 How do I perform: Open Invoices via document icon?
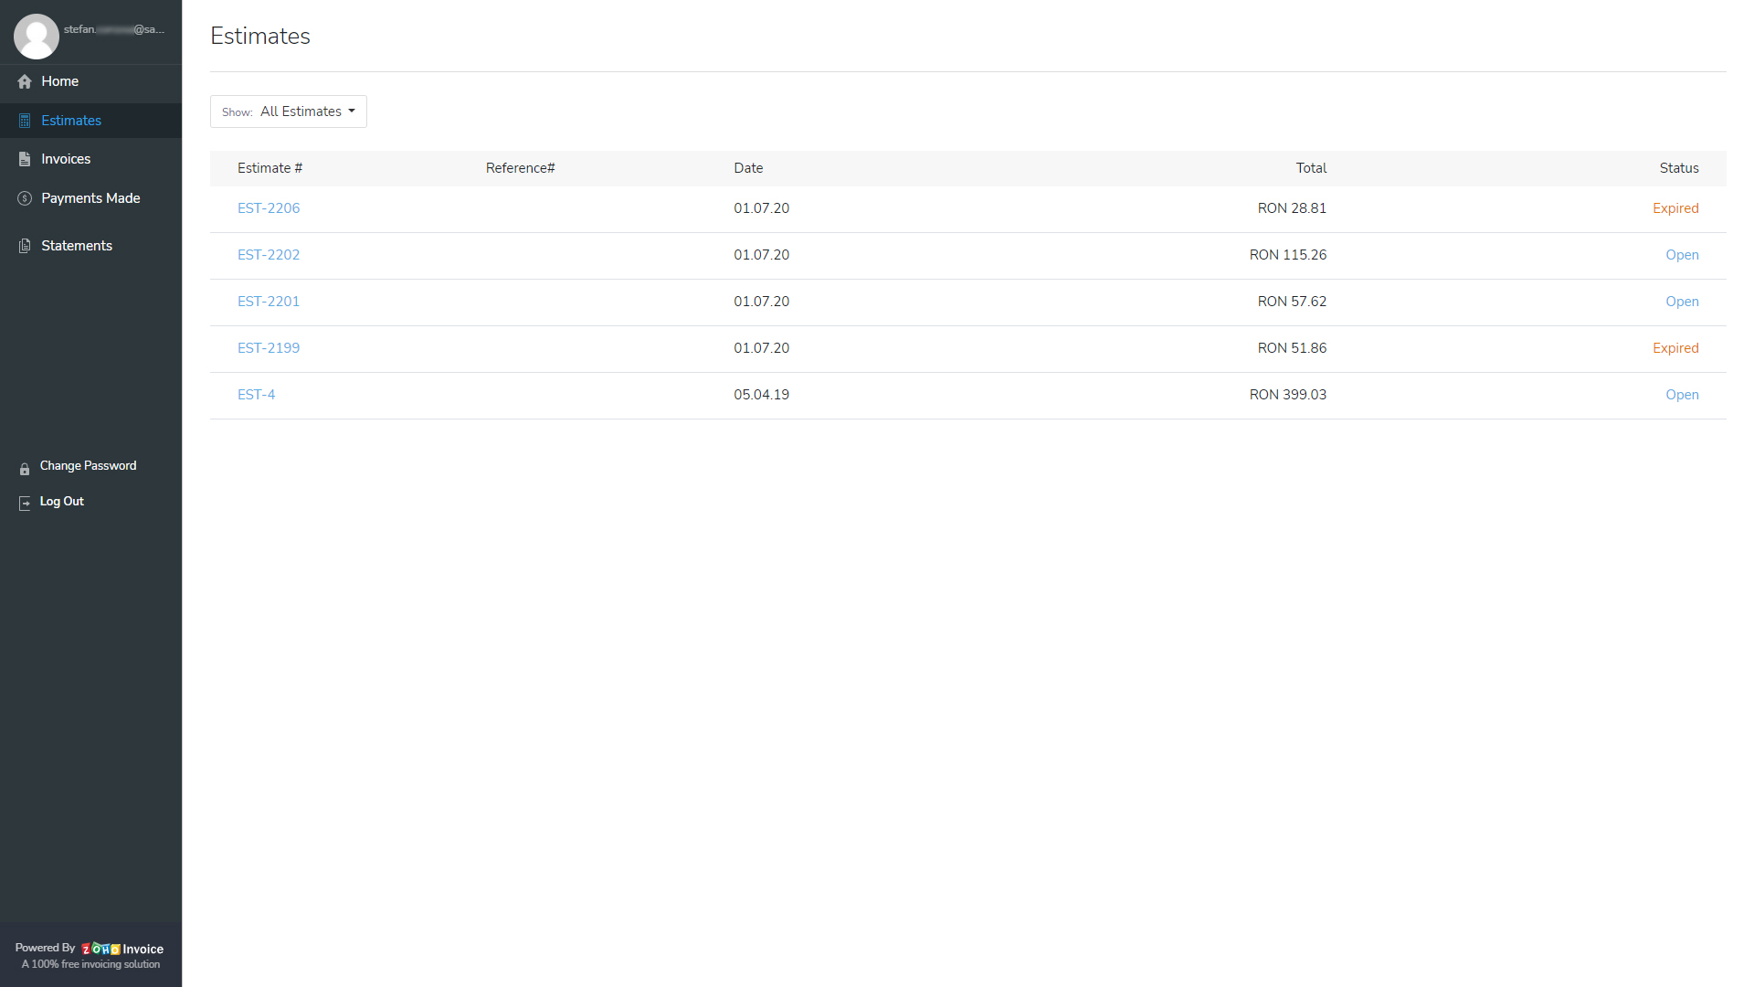point(25,159)
